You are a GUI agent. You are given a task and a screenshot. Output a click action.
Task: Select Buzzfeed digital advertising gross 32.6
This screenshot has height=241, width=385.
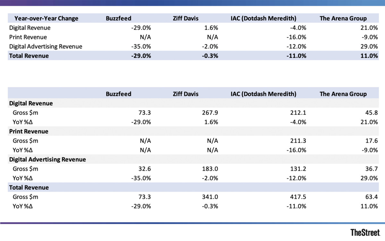pos(143,169)
